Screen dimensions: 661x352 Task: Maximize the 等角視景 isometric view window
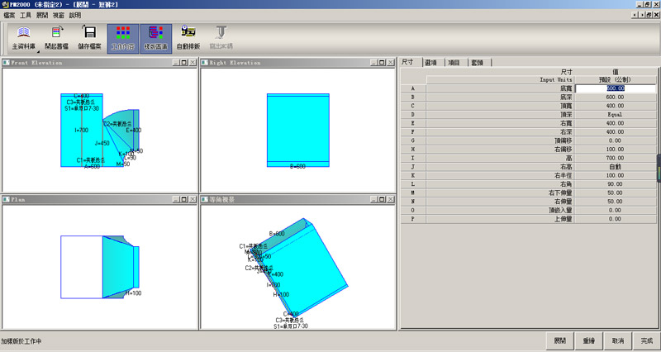coord(383,199)
